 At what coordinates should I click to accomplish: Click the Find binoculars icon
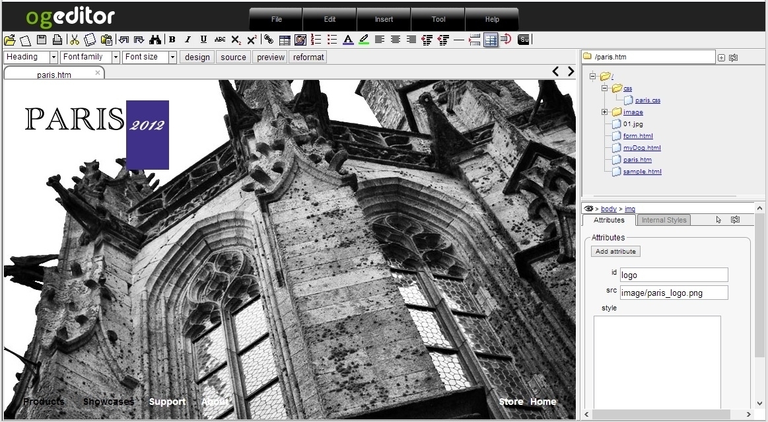pyautogui.click(x=155, y=40)
